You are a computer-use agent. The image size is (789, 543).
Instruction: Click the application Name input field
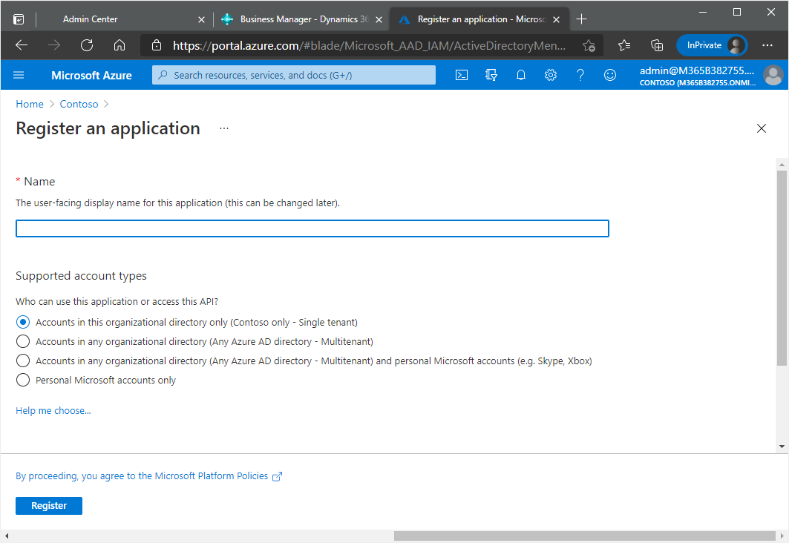click(x=312, y=228)
